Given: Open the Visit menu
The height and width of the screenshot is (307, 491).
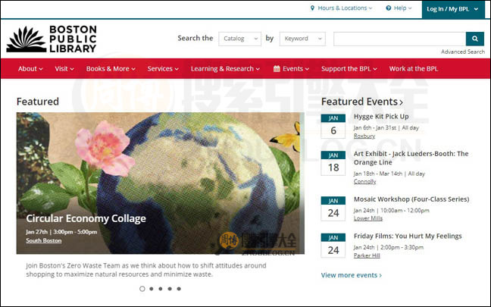Looking at the screenshot, I should (64, 69).
